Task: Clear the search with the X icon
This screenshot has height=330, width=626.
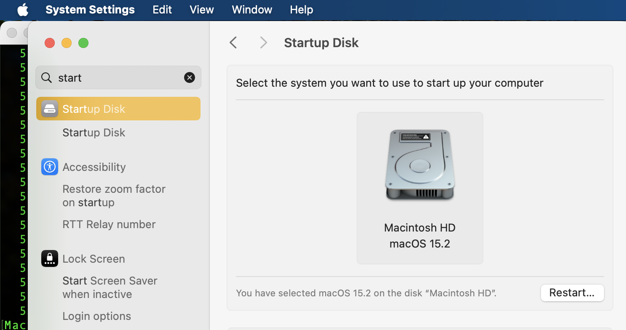Action: click(190, 77)
